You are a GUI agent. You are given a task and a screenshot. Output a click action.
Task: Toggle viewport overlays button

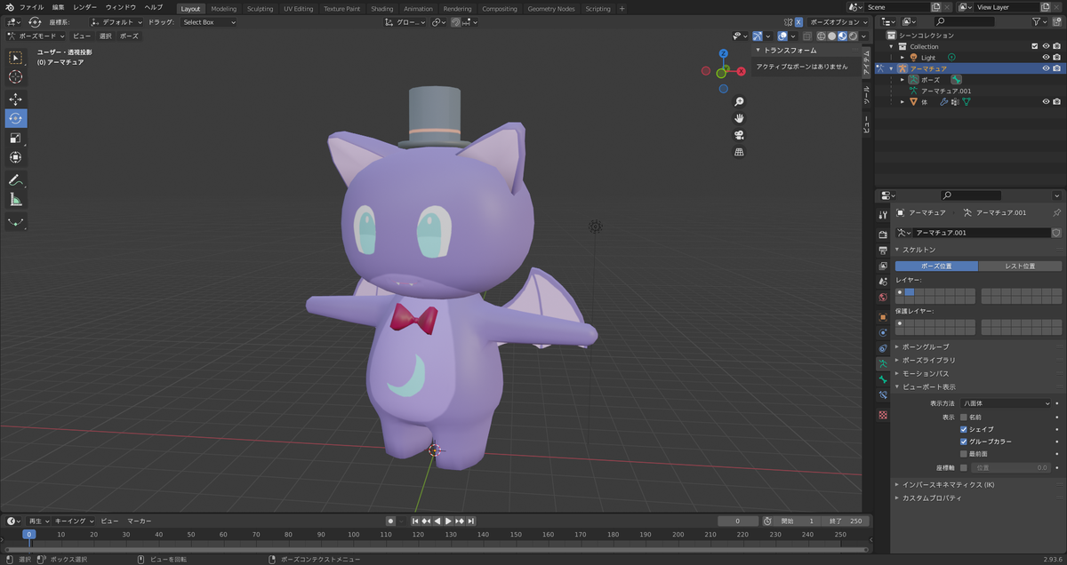point(782,36)
